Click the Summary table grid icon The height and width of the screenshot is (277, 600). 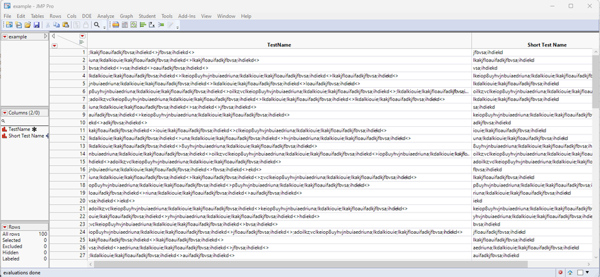(125, 25)
